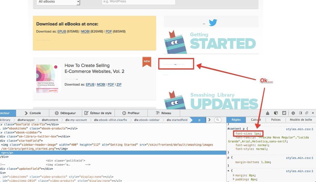316x182 pixels.
Task: Close the developer tools panel
Action: coord(313,113)
